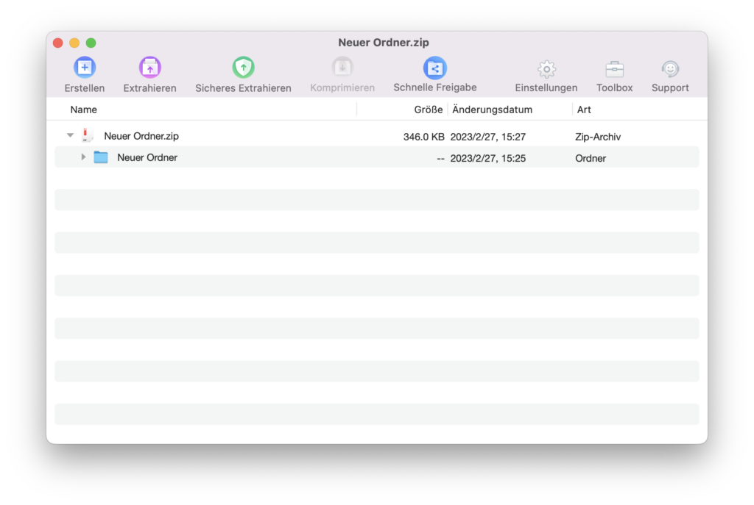
Task: Sort by the Änderungsdatum column header
Action: click(492, 110)
